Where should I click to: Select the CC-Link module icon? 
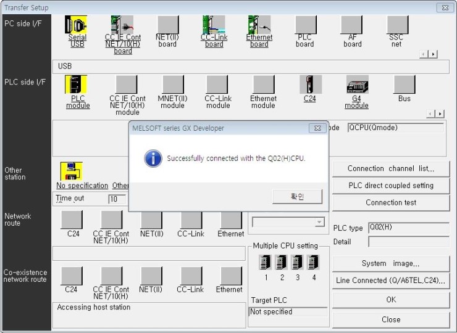(217, 84)
